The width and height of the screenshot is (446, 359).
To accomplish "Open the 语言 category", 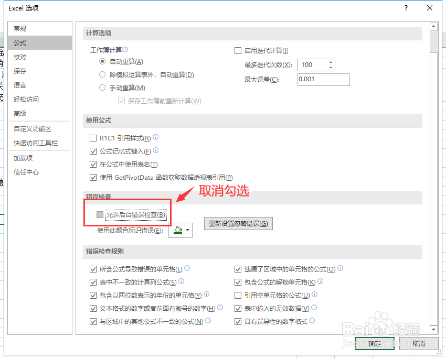I will (x=40, y=85).
